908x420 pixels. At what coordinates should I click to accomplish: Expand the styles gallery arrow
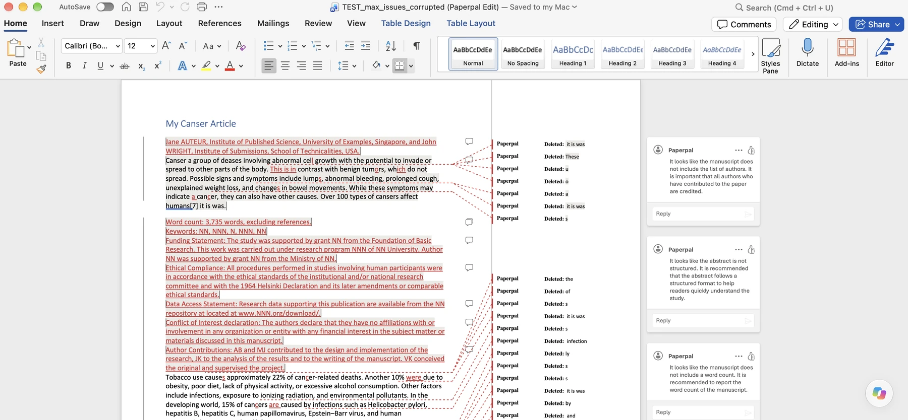point(753,54)
